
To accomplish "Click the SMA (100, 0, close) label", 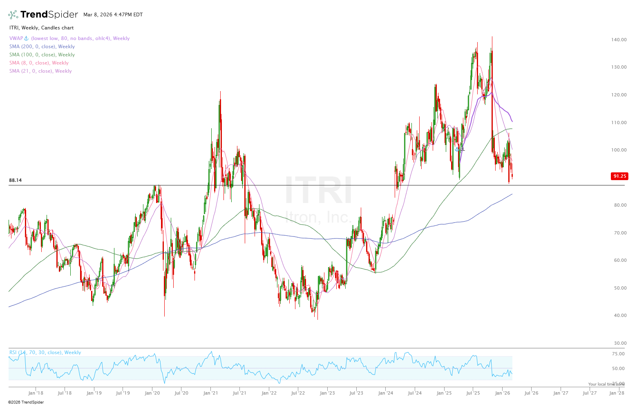I will [42, 55].
